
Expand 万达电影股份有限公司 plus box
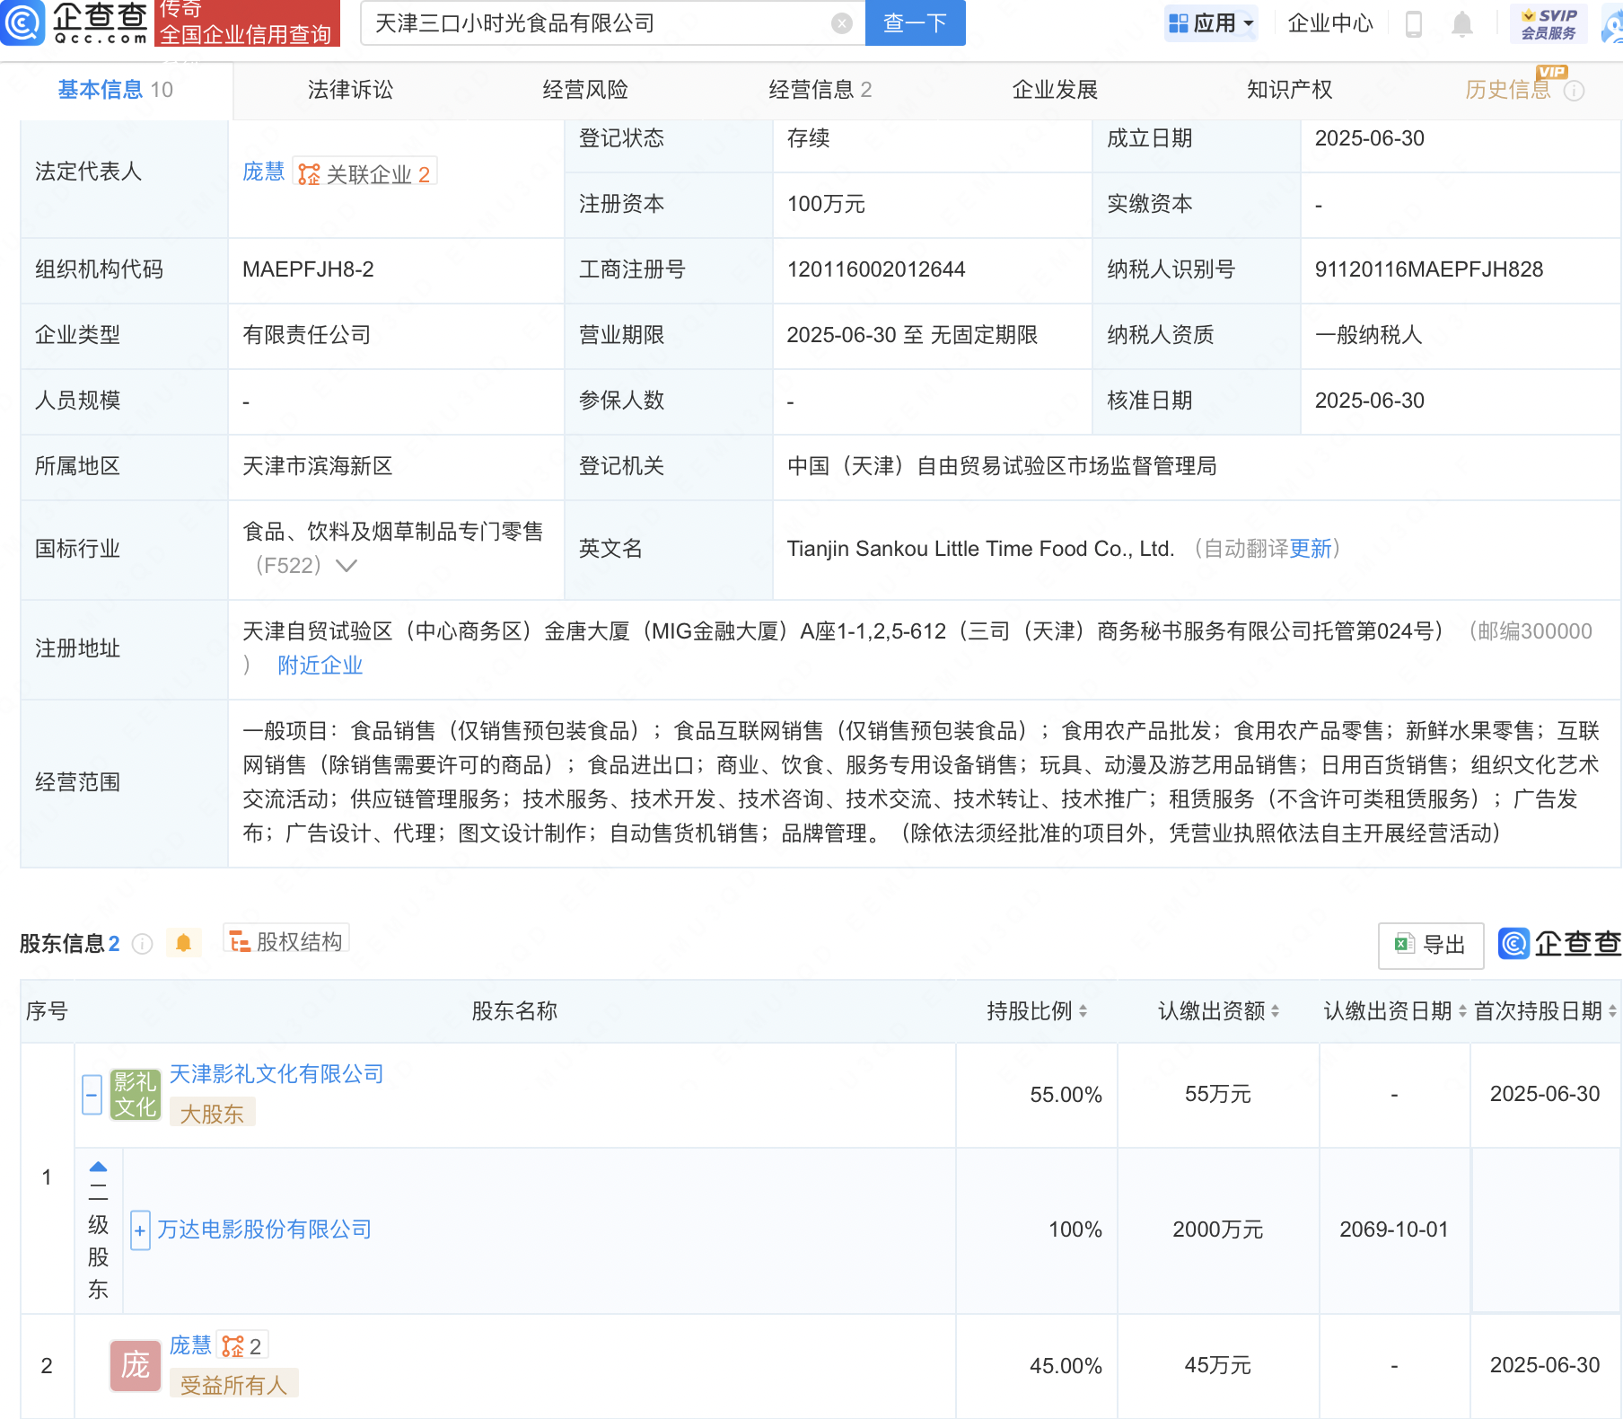pos(140,1230)
